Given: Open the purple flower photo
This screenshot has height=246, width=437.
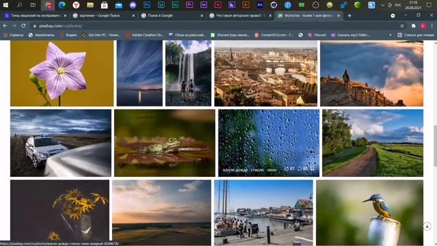Looking at the screenshot, I should (x=62, y=73).
